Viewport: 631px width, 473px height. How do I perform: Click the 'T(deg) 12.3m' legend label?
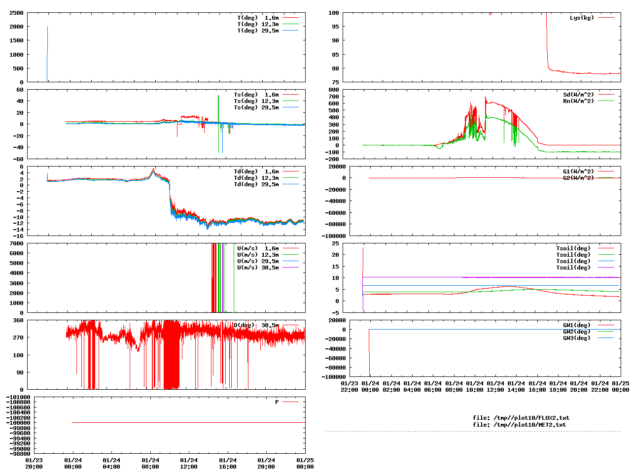pos(258,24)
